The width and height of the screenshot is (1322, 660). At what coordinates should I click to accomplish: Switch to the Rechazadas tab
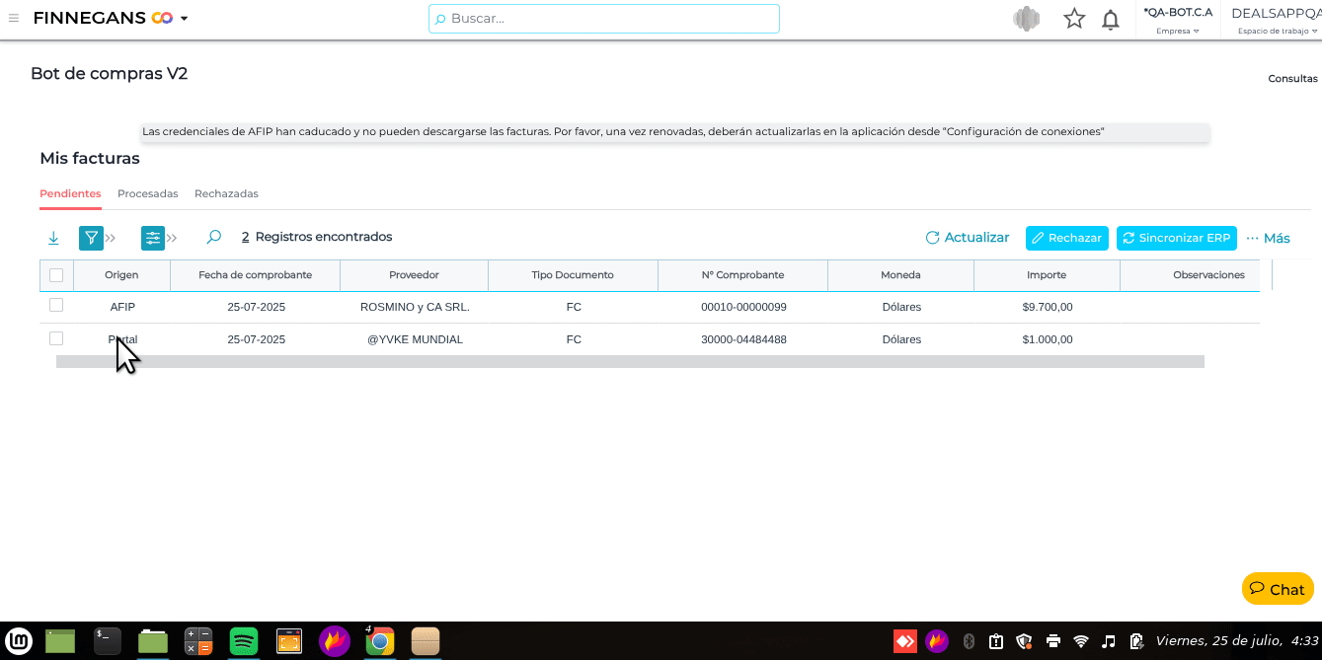226,193
